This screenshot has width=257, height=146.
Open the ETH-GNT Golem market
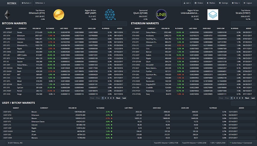pos(193,55)
